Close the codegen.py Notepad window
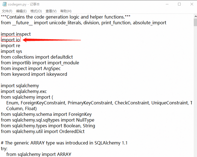This screenshot has height=157, width=197. coord(192,4)
